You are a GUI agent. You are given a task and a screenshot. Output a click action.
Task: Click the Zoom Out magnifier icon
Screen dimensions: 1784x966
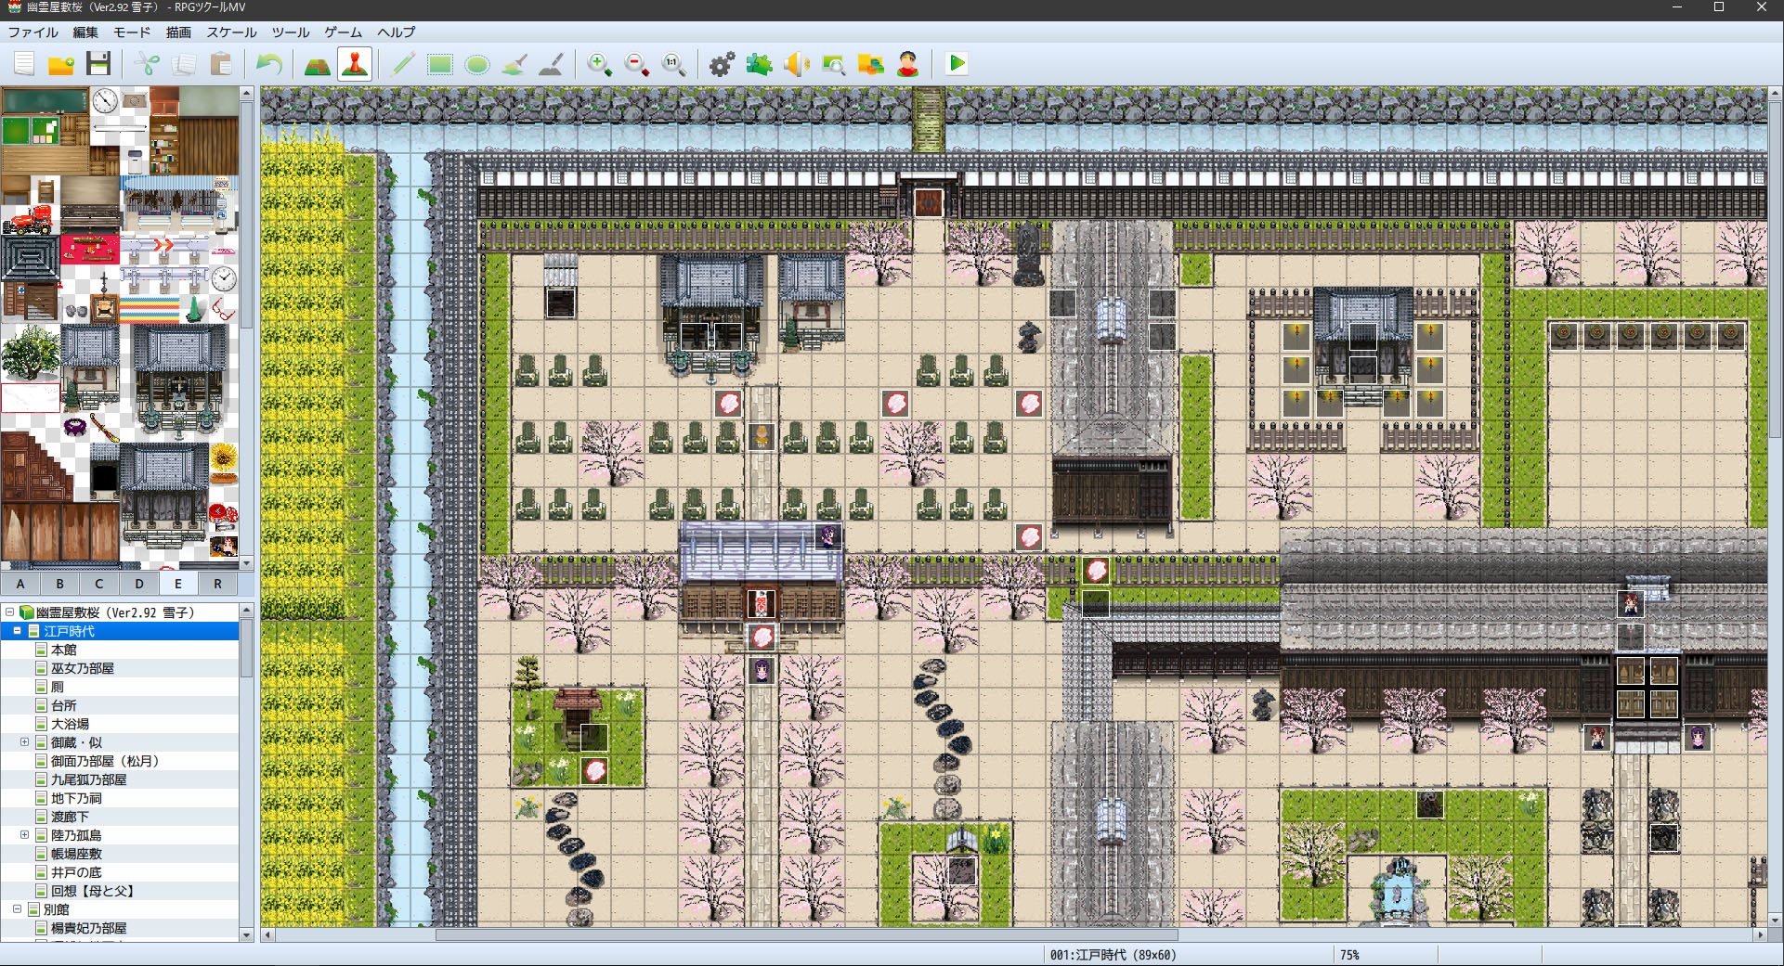coord(637,64)
